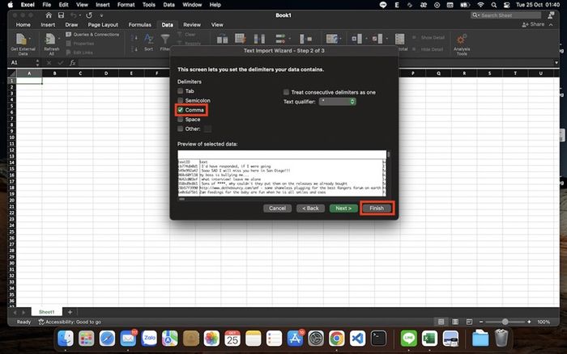Click the Cancel button in wizard
The image size is (567, 354).
[277, 208]
